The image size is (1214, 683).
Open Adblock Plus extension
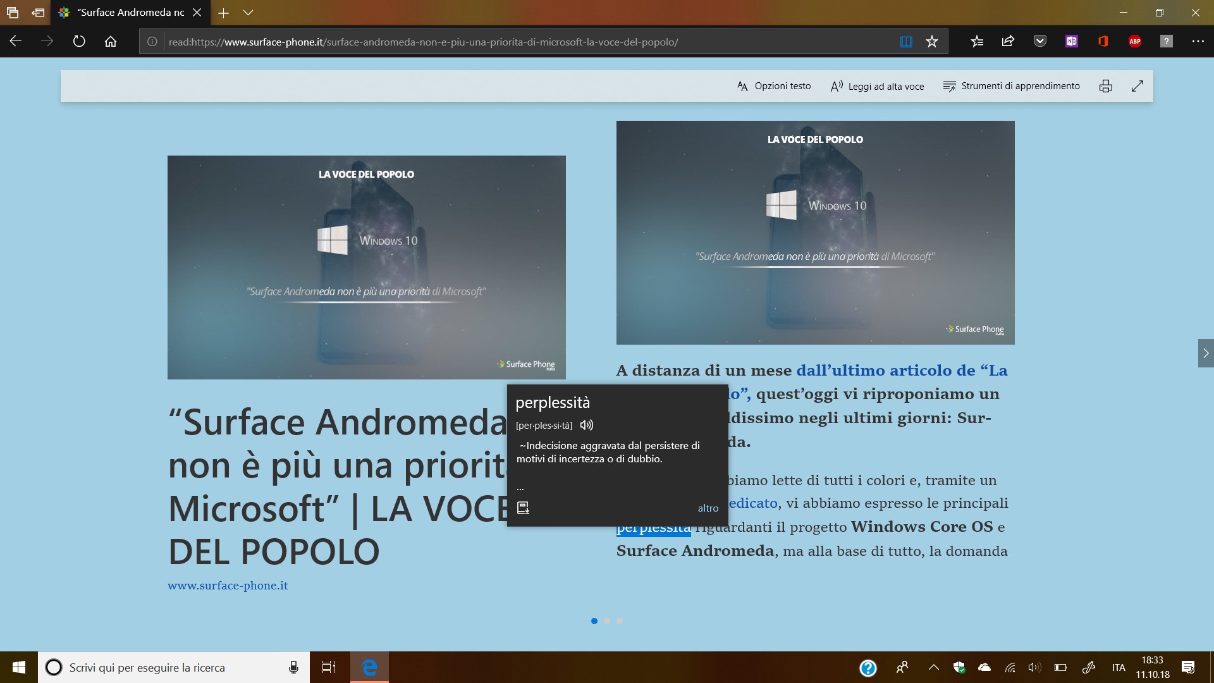(x=1135, y=42)
